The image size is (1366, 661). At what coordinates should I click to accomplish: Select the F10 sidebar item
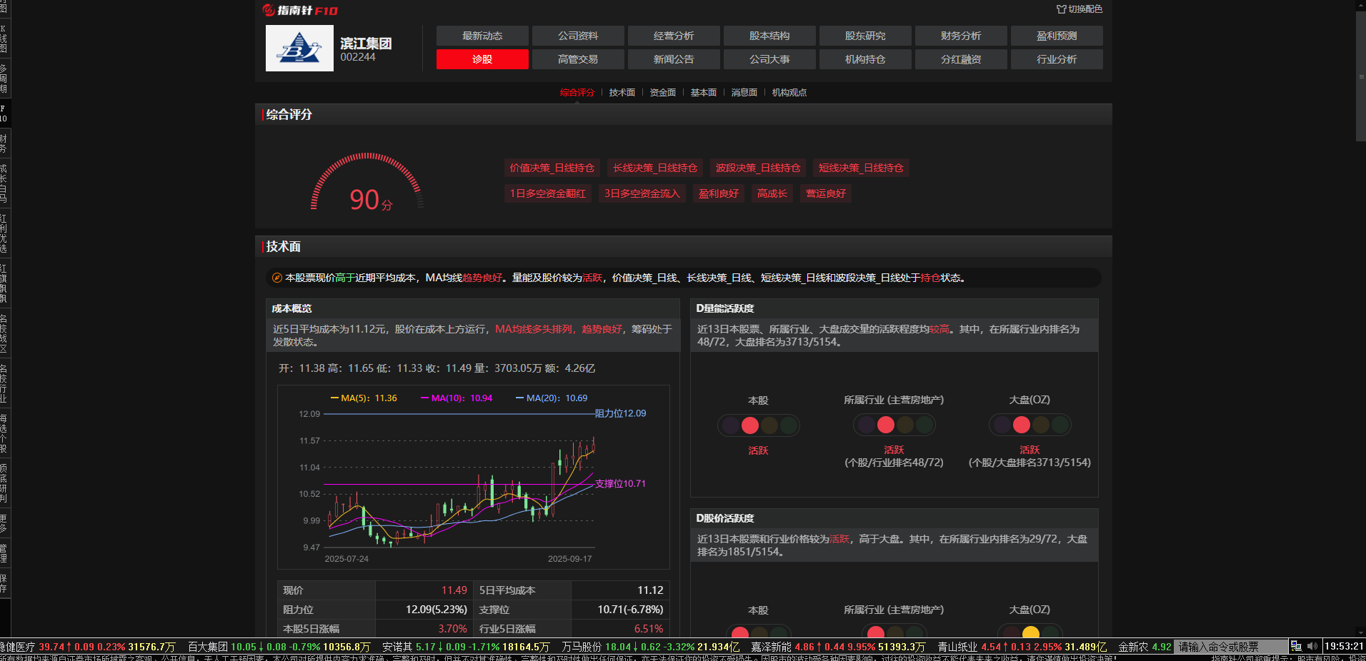[4, 113]
